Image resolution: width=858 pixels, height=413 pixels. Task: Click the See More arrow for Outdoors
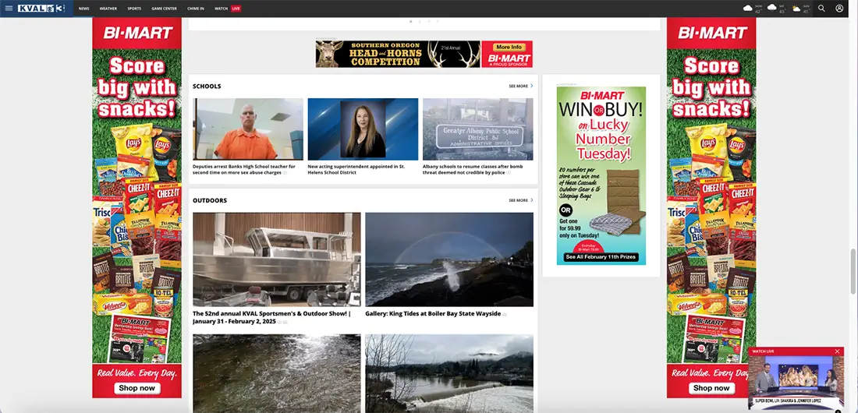tap(532, 200)
